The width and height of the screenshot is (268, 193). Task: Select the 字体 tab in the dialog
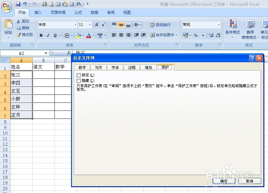tap(115, 67)
